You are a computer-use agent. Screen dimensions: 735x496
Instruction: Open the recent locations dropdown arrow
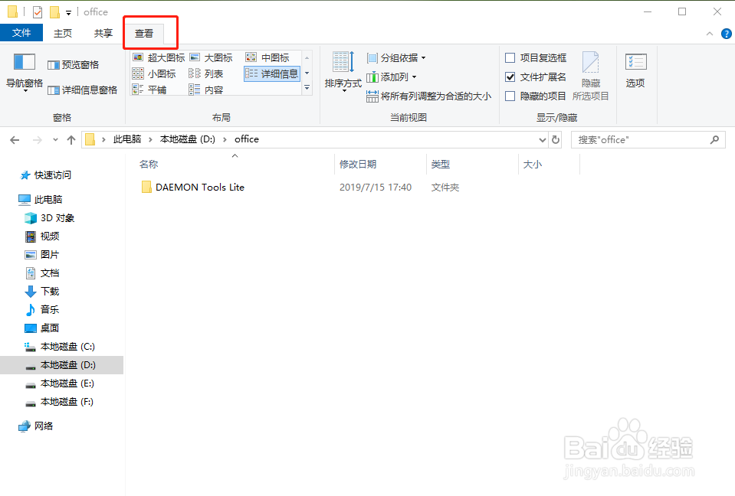pos(55,139)
